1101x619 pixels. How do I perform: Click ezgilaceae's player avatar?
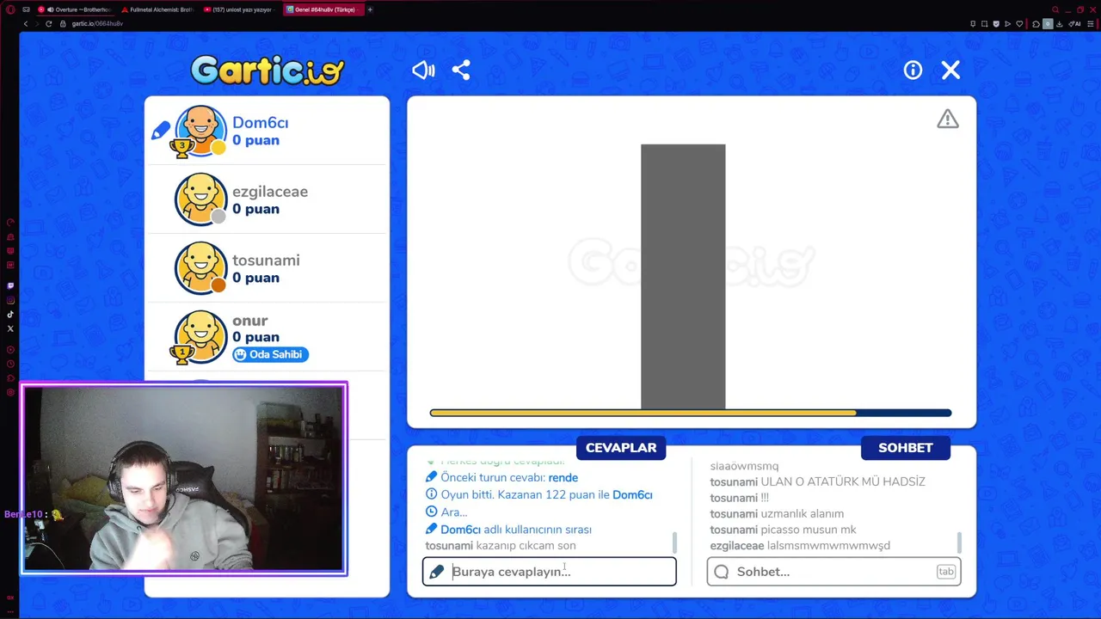click(x=200, y=199)
